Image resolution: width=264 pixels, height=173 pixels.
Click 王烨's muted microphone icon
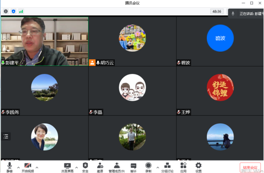pyautogui.click(x=179, y=112)
